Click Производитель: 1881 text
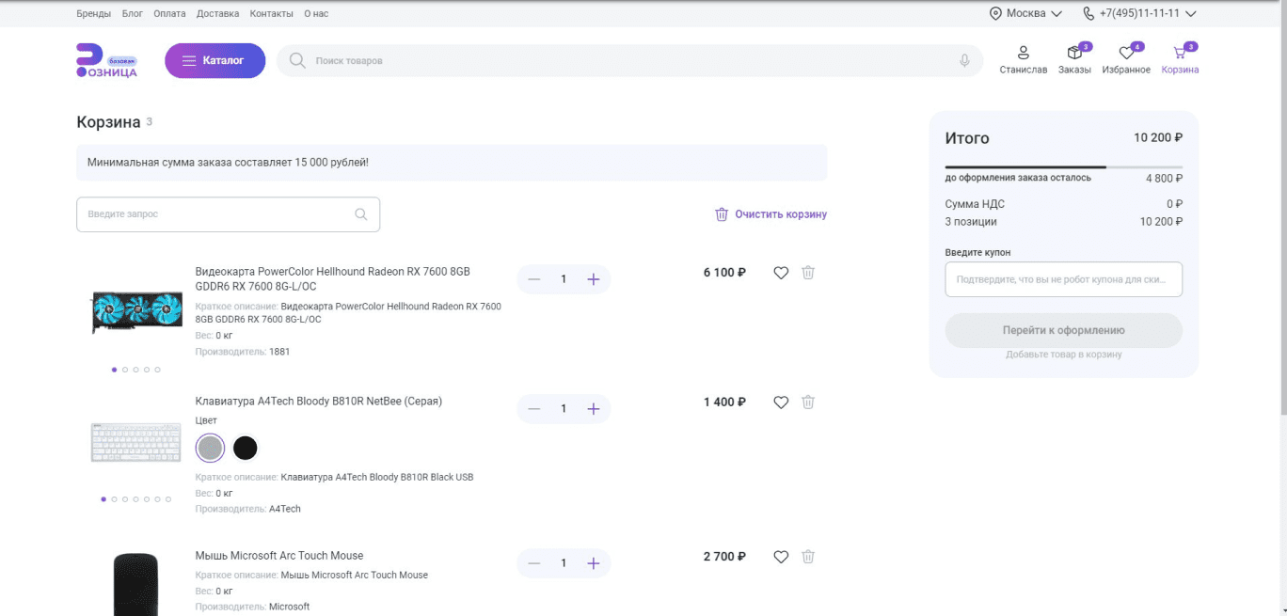This screenshot has height=616, width=1287. click(x=243, y=352)
